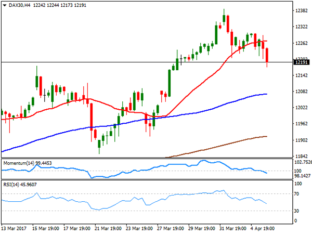
Task: Select the Momentum upper scale value 102.7526
Action: 303,162
